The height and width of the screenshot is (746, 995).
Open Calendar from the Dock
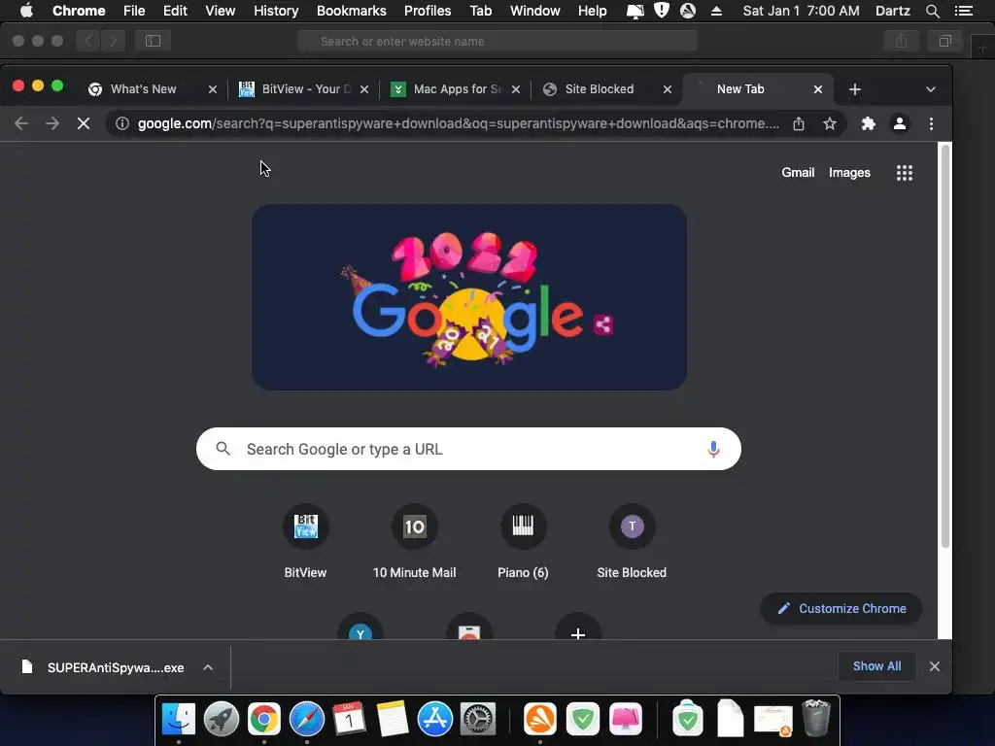(x=349, y=720)
